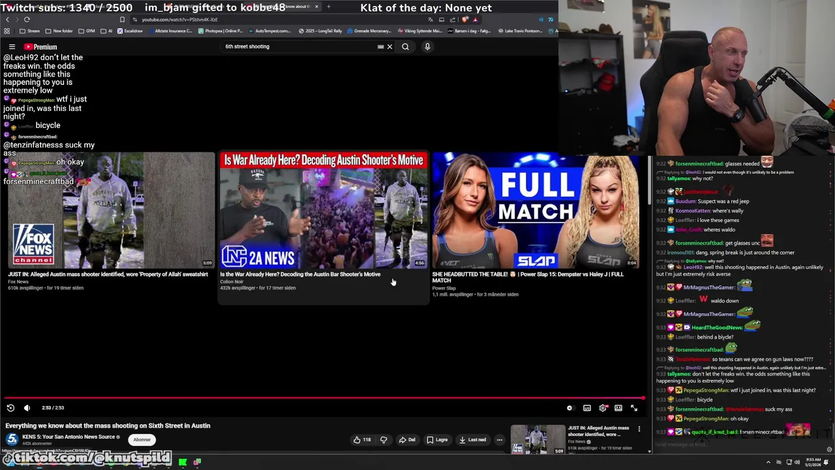Open the three-dot more actions under video
835x470 pixels.
(500, 440)
